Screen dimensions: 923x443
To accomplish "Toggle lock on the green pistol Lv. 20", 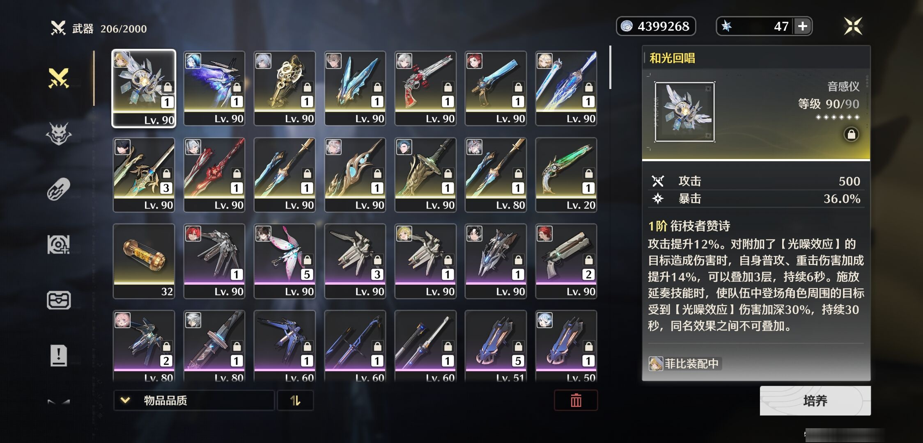I will pyautogui.click(x=589, y=174).
